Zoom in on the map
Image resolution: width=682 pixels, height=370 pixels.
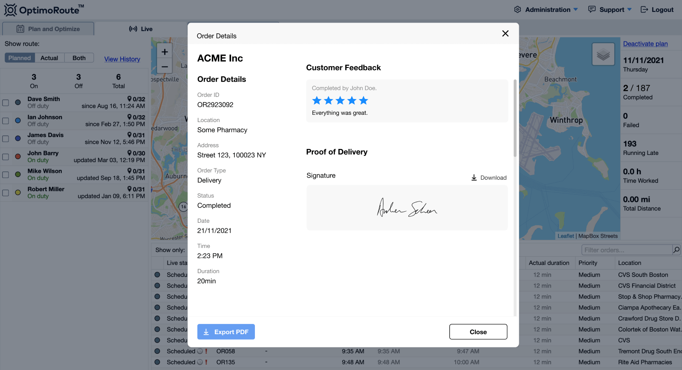pyautogui.click(x=165, y=52)
